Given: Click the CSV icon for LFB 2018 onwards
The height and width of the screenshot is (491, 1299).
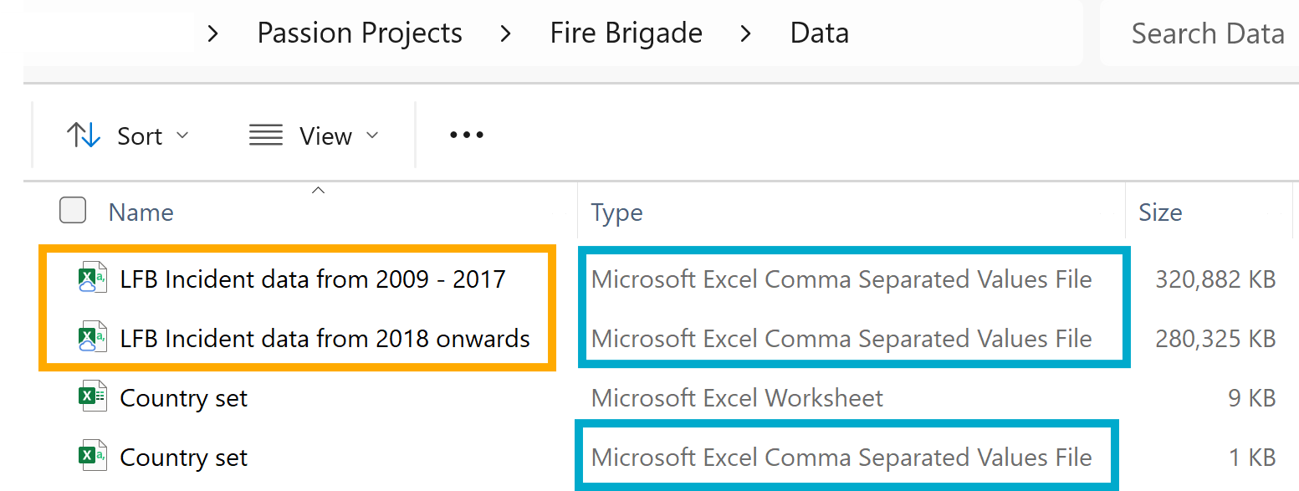Looking at the screenshot, I should 93,339.
